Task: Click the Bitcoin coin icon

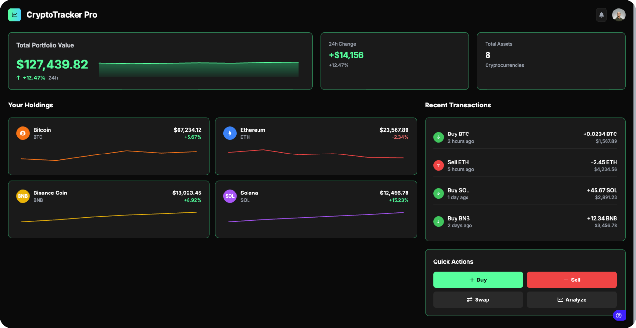Action: 22,133
